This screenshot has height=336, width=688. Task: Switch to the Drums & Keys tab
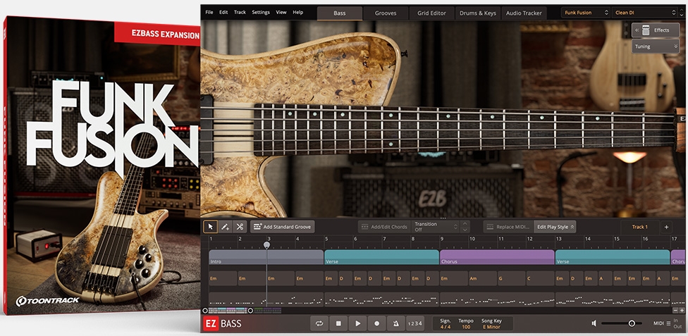477,13
